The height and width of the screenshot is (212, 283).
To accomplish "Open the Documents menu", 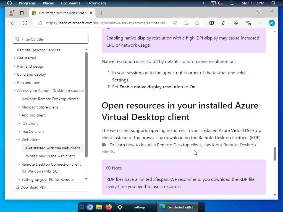I will [70, 3].
